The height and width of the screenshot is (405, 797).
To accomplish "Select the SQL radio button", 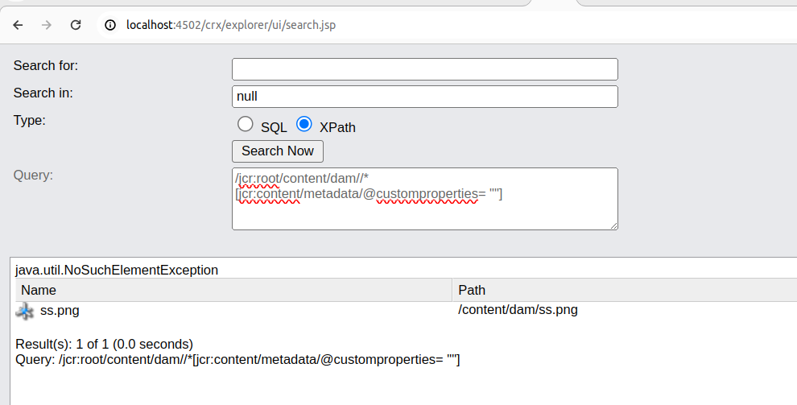I will (246, 125).
